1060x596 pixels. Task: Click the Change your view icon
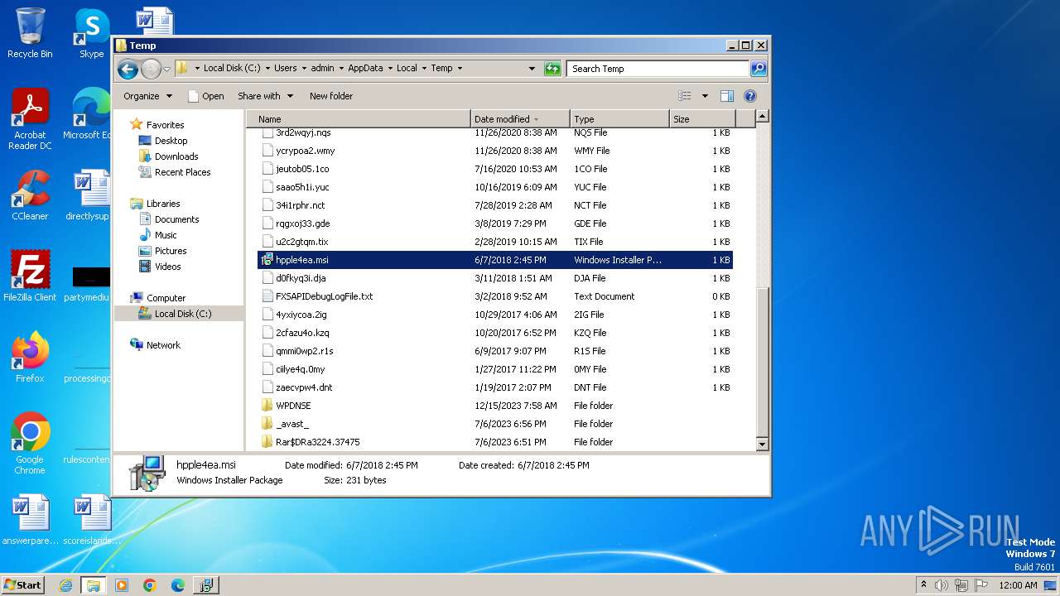(x=684, y=96)
